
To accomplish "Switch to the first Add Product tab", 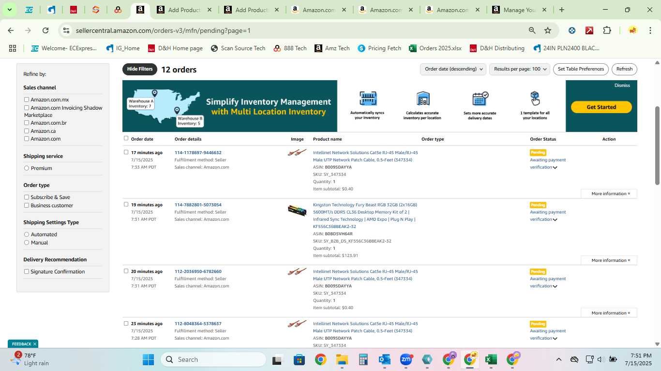I will click(x=184, y=10).
